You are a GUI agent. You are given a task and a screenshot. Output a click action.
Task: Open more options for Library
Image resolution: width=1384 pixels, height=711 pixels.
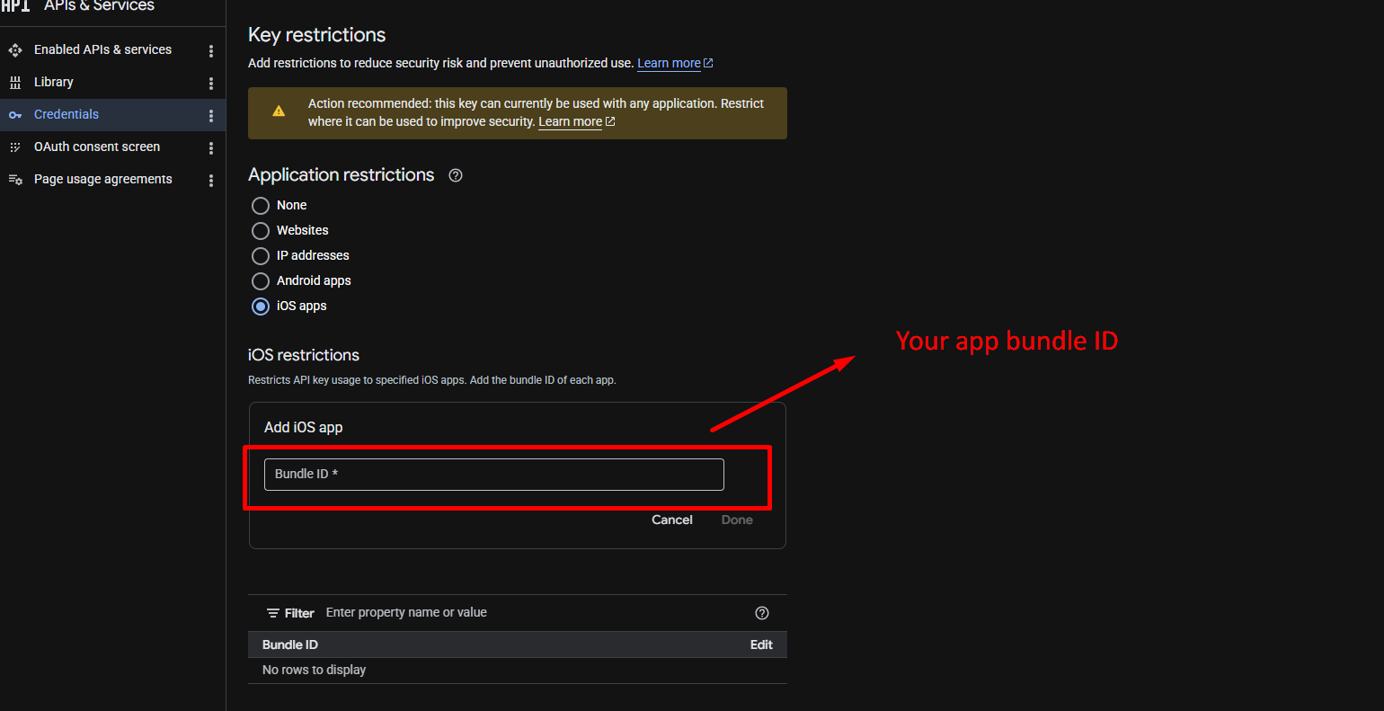(x=211, y=84)
